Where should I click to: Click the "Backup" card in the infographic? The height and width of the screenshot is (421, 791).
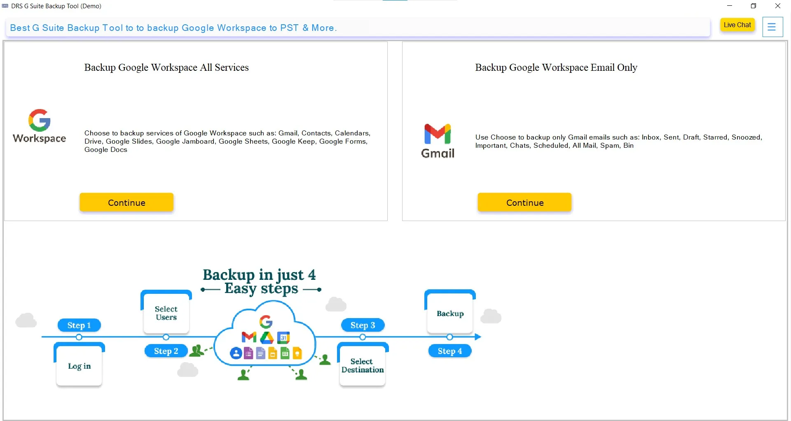(450, 312)
